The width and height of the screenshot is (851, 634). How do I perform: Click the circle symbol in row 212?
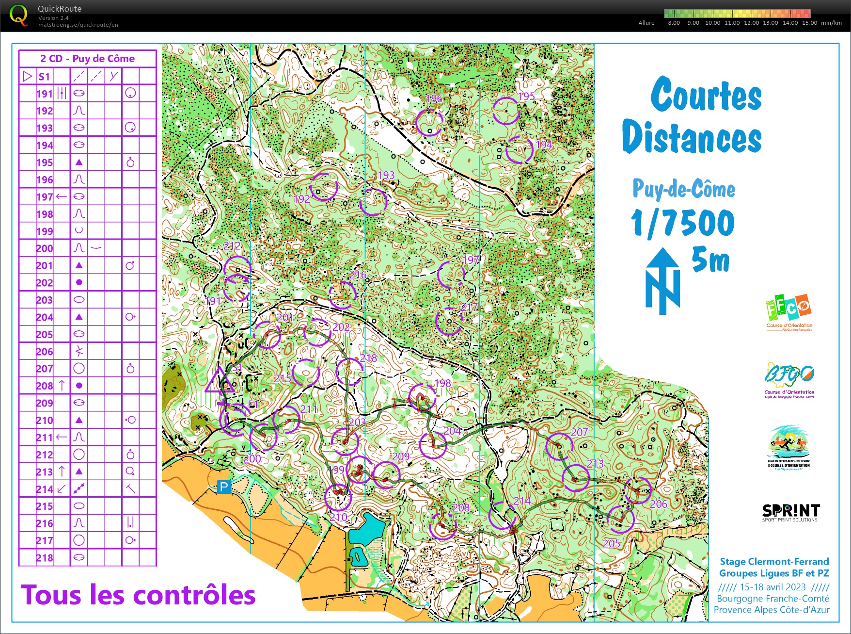(x=79, y=454)
